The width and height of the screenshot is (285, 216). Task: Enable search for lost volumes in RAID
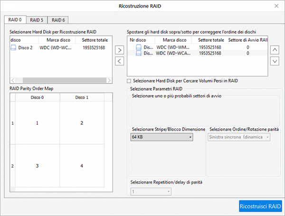(x=129, y=81)
